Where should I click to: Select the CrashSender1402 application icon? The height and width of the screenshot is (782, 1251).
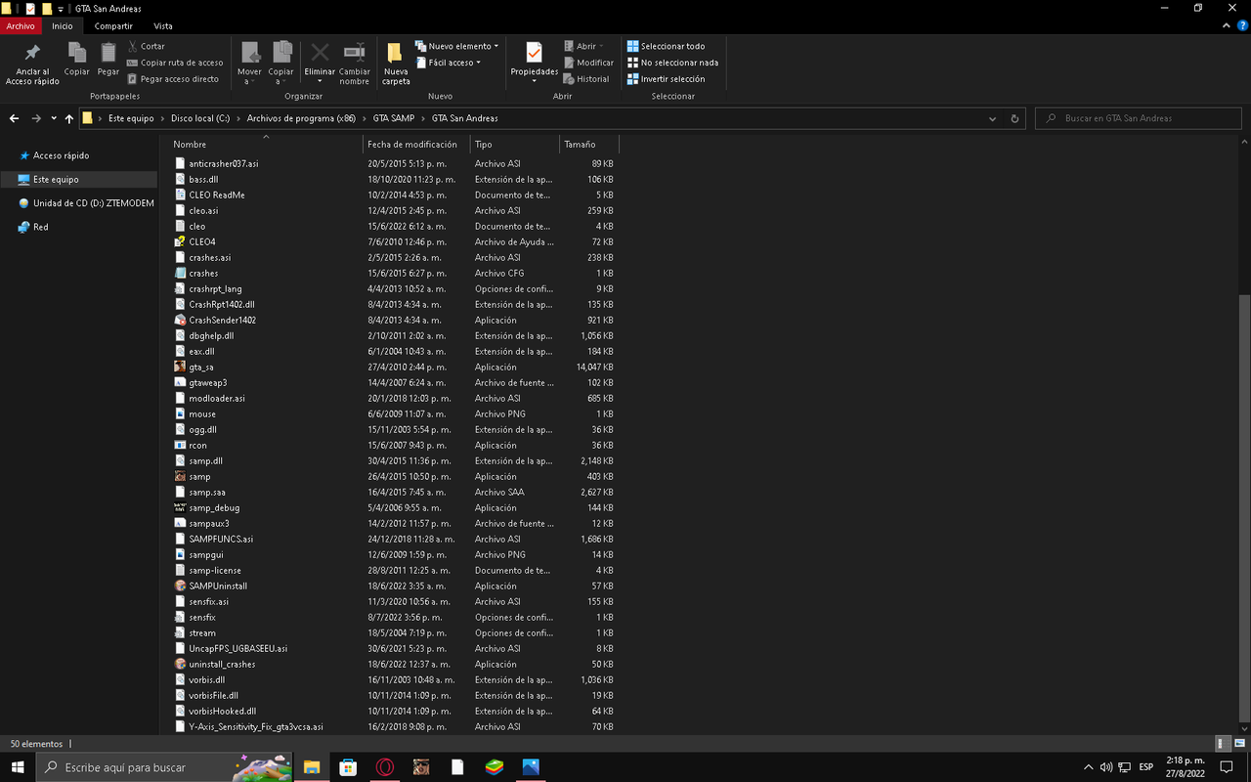coord(180,320)
